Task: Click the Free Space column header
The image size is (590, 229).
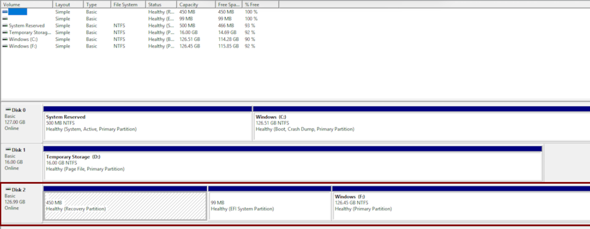Action: point(229,4)
